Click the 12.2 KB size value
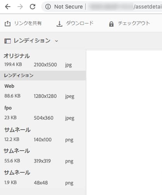 [12, 139]
